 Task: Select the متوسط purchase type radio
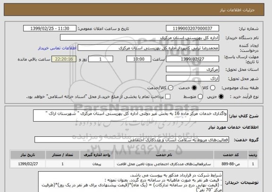[200, 97]
